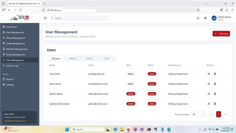Open Firefox extensions puzzle icon

click(x=227, y=10)
